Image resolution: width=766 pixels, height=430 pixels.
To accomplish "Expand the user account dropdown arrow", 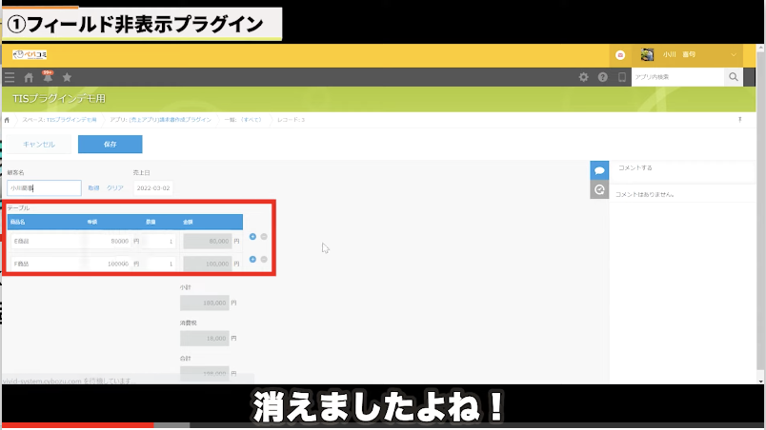I will pyautogui.click(x=735, y=55).
